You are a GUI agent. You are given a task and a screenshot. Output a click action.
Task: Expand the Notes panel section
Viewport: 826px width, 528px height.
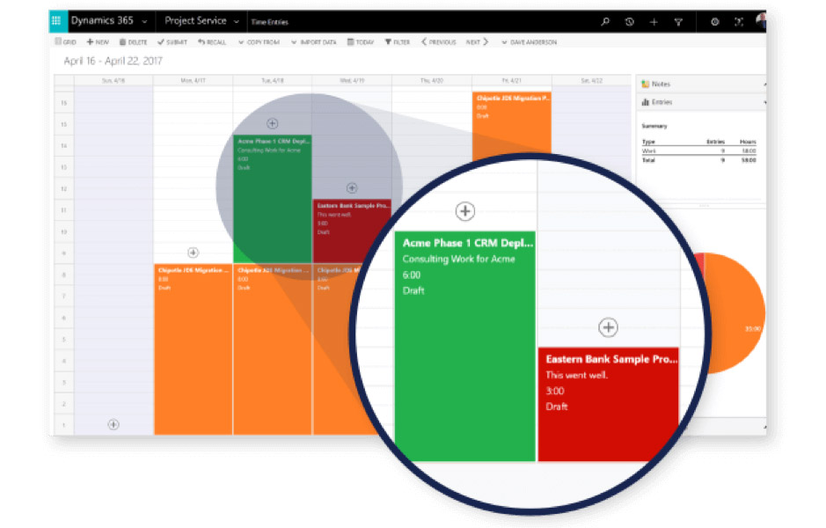tap(702, 84)
